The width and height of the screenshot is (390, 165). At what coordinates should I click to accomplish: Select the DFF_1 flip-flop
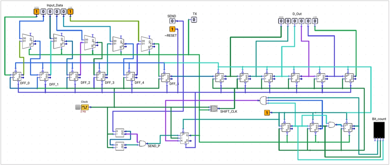(x=44, y=76)
